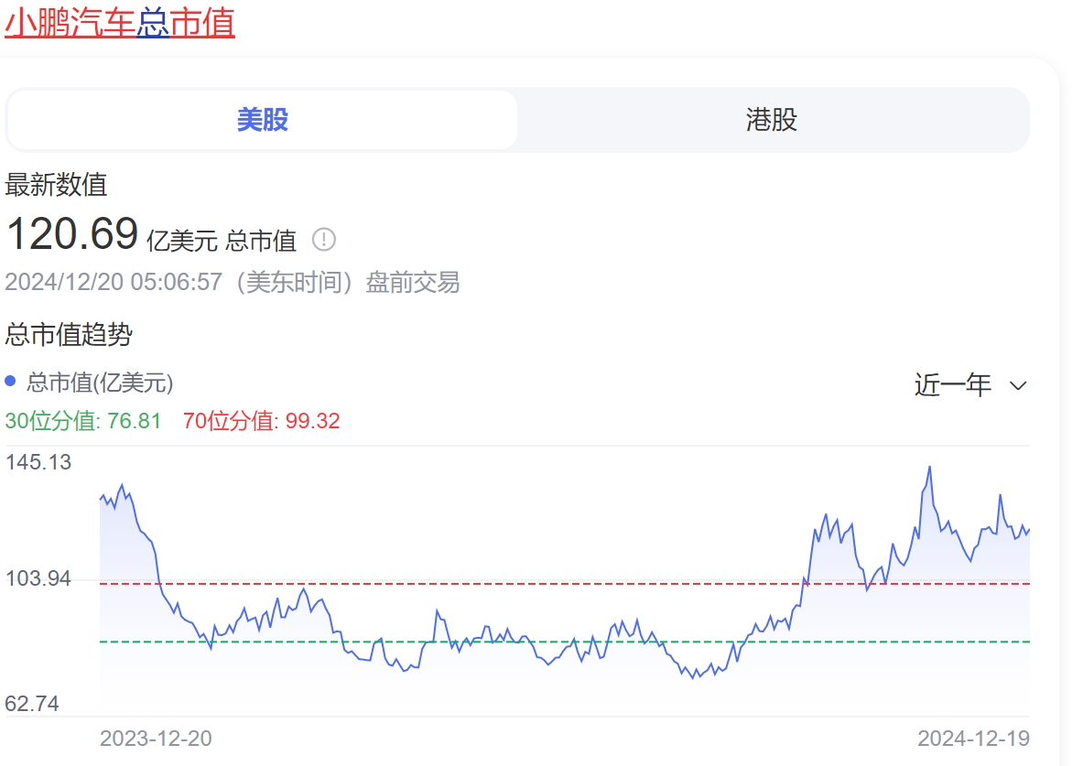Click the legend marker in the chart header
The height and width of the screenshot is (766, 1072).
tap(10, 381)
